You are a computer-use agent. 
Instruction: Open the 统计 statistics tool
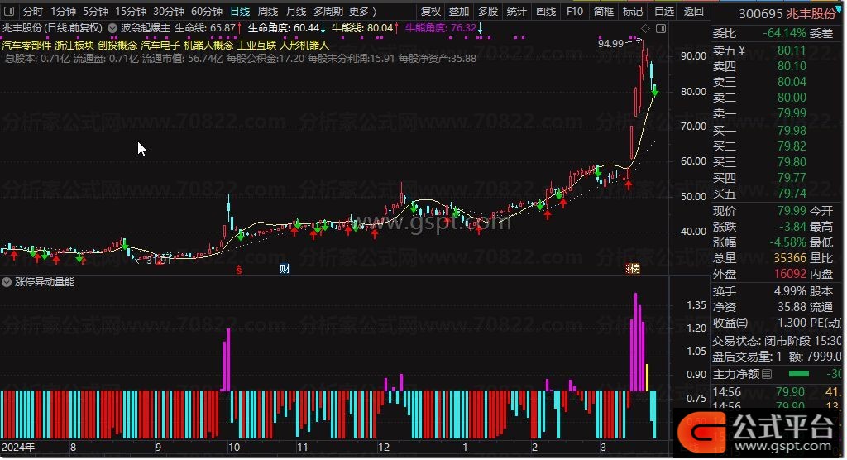point(516,11)
